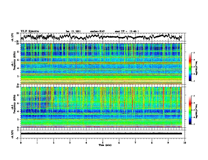This screenshot has height=160, width=208.
Task: Click the "-7" label on ch.2 color bar
Action: coord(194,124)
